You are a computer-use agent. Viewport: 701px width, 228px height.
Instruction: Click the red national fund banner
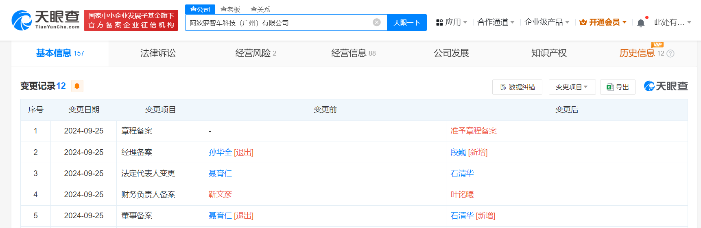click(x=131, y=20)
